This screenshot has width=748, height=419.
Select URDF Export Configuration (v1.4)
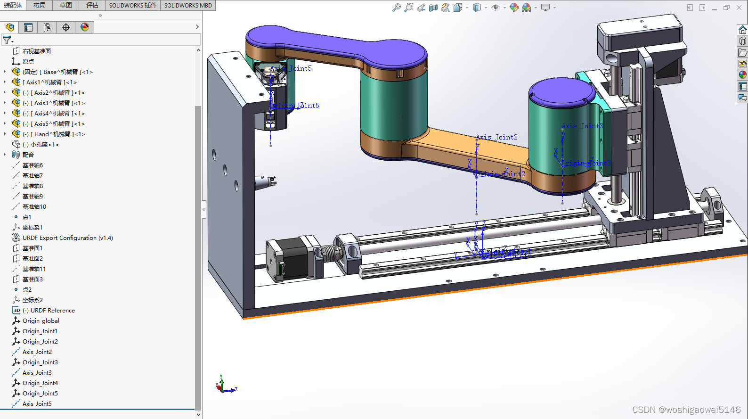68,238
